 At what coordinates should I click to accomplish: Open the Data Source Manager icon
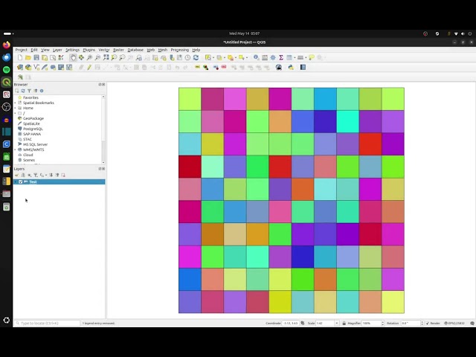click(x=20, y=67)
